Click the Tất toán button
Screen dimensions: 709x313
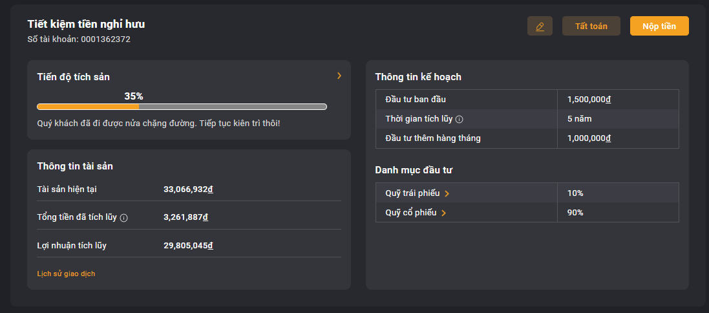[591, 27]
